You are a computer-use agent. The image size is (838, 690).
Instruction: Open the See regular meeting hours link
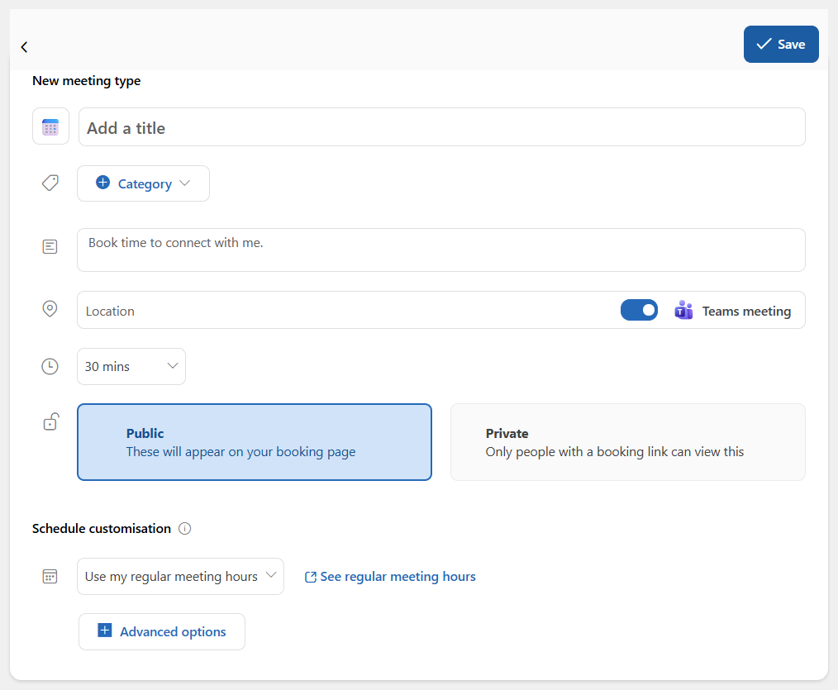tap(390, 577)
